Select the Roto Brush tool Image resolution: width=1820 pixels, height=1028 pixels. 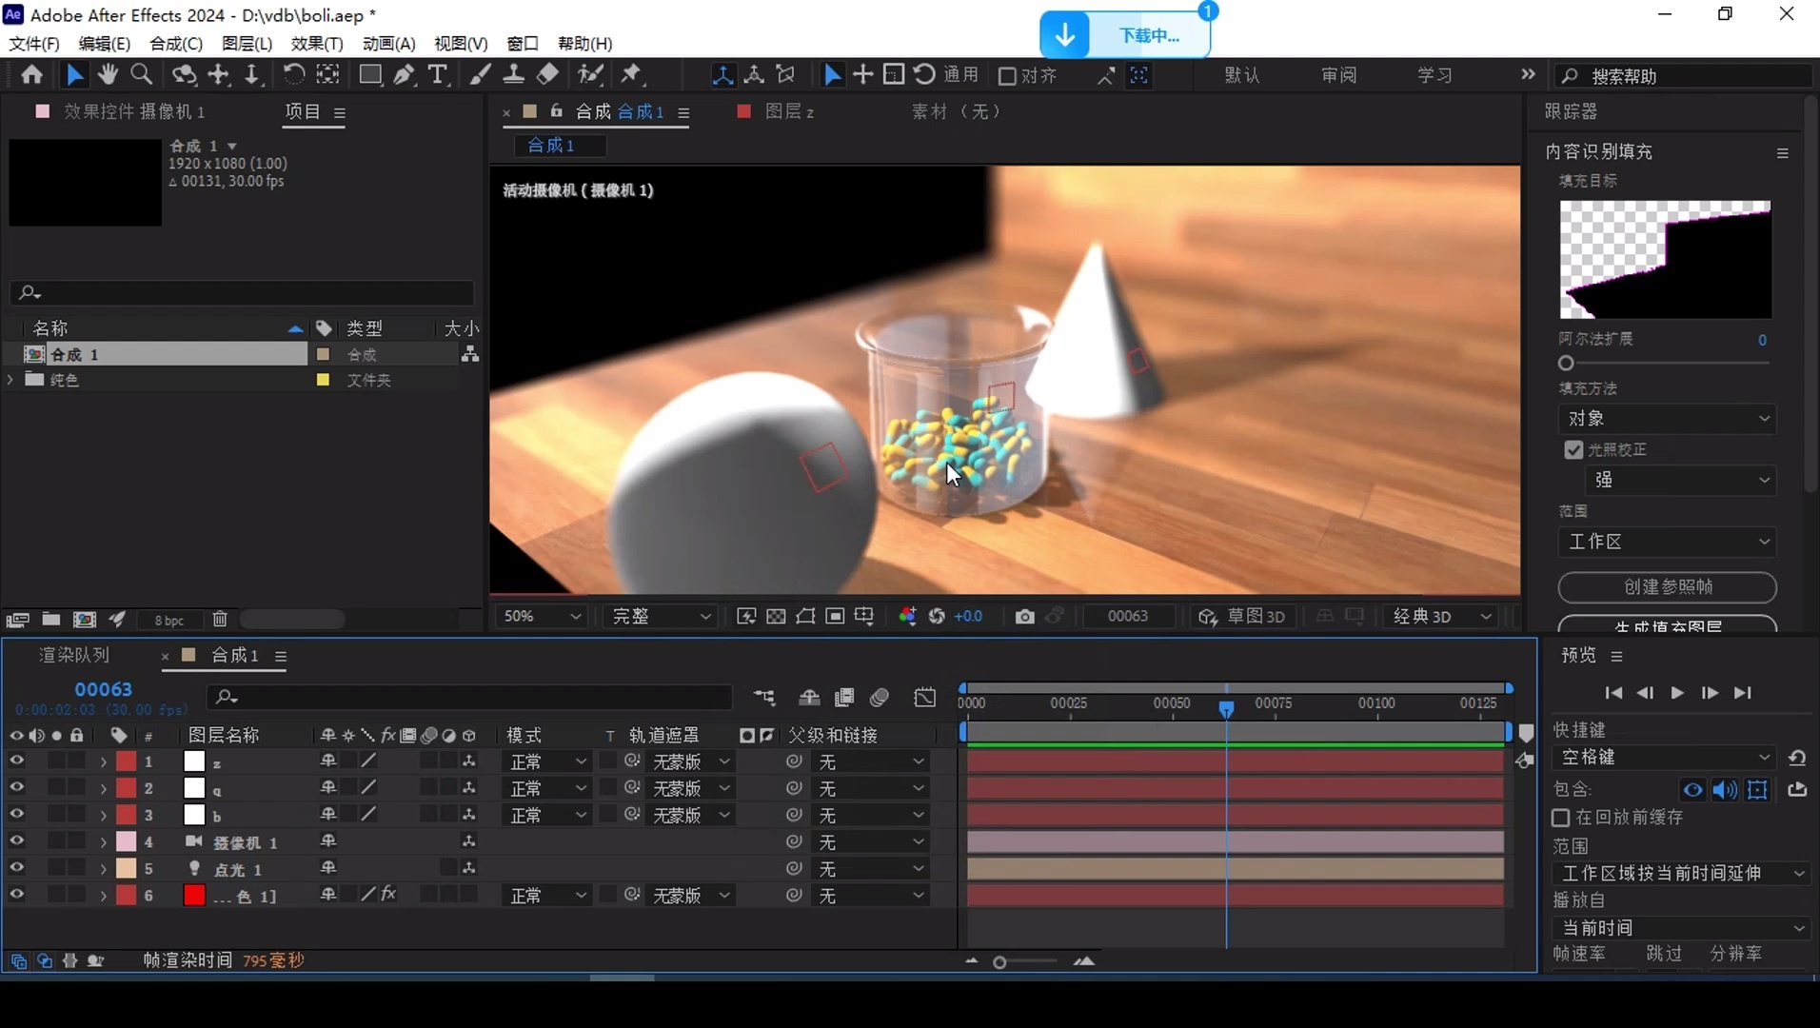tap(591, 74)
